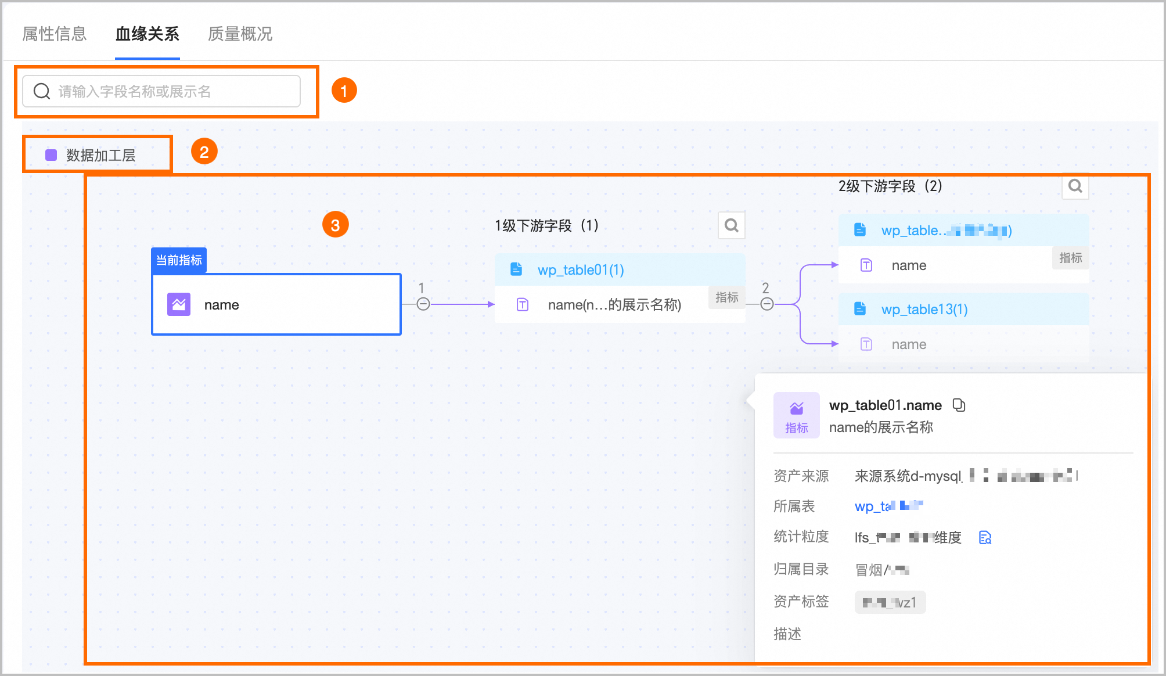Click field type icon for name(n...的展示名称)
Screen dimensions: 1166x676
click(523, 304)
